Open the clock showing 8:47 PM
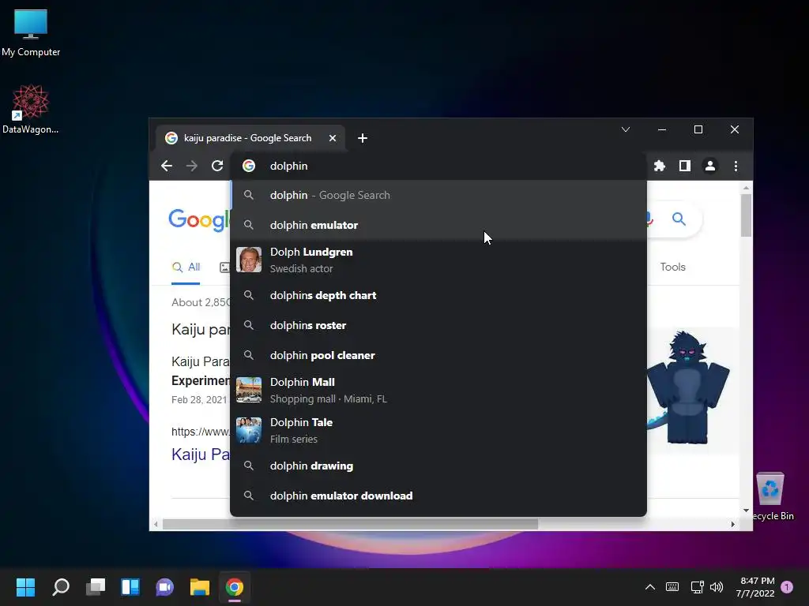The width and height of the screenshot is (809, 606). pyautogui.click(x=756, y=587)
